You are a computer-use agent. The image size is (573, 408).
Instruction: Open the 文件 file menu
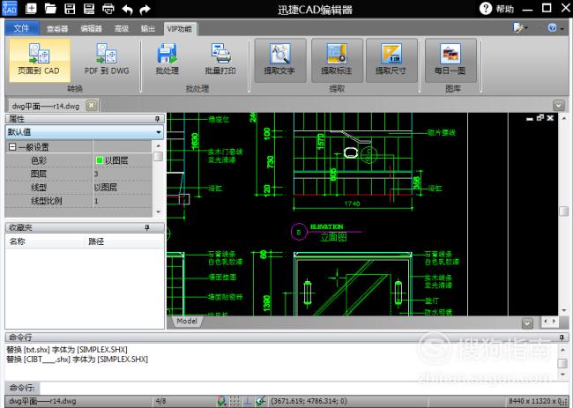(21, 28)
